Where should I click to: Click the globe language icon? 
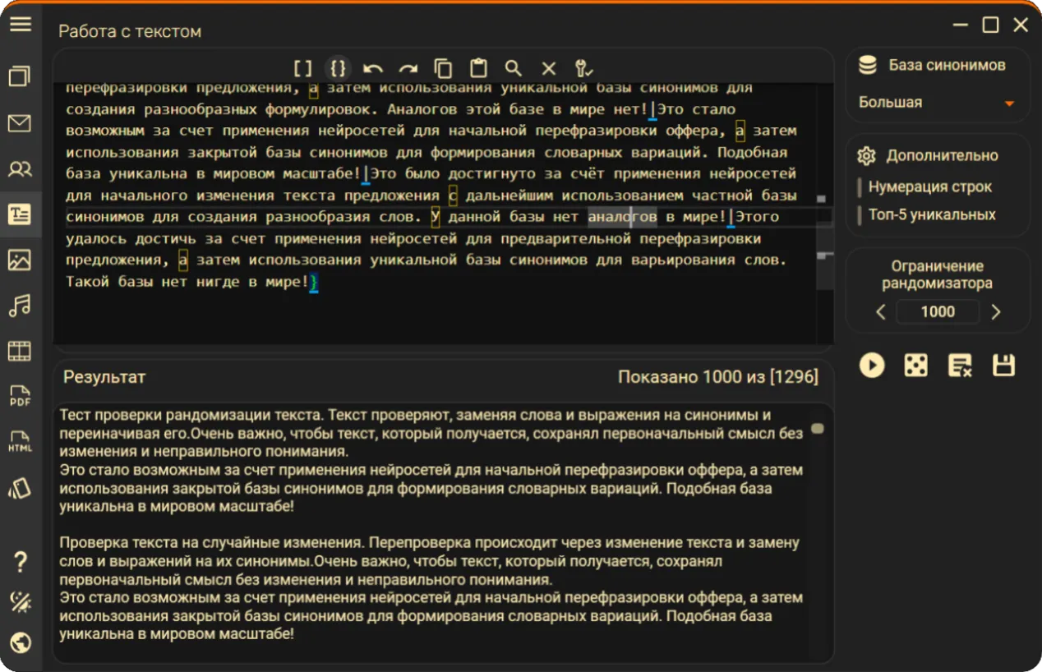tap(21, 642)
